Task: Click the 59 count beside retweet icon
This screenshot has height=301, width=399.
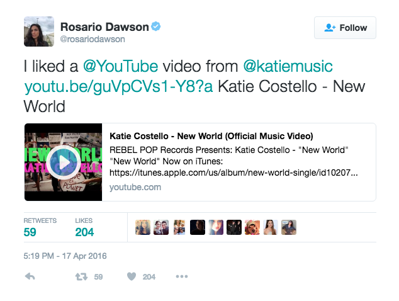Action: [x=98, y=277]
